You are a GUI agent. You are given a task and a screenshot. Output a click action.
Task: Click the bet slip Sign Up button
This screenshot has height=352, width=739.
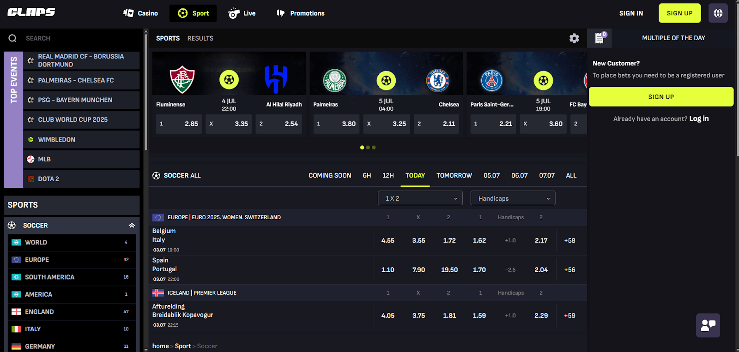click(661, 97)
